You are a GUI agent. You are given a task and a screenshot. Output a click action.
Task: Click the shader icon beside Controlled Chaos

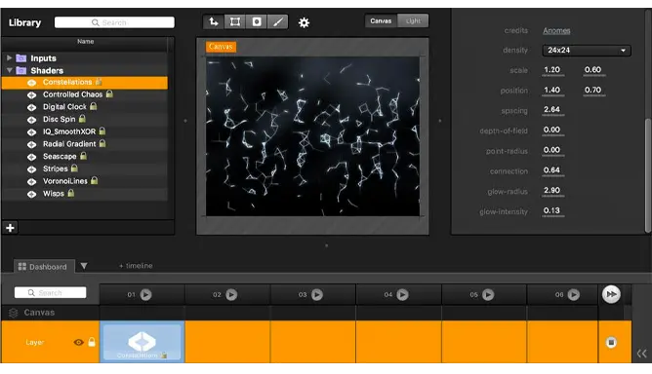click(31, 95)
